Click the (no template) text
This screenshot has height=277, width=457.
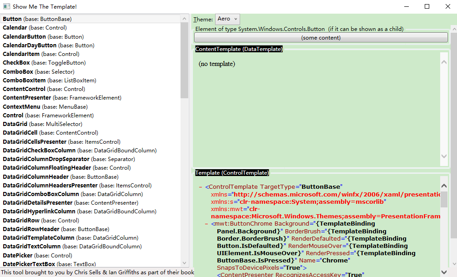[217, 64]
